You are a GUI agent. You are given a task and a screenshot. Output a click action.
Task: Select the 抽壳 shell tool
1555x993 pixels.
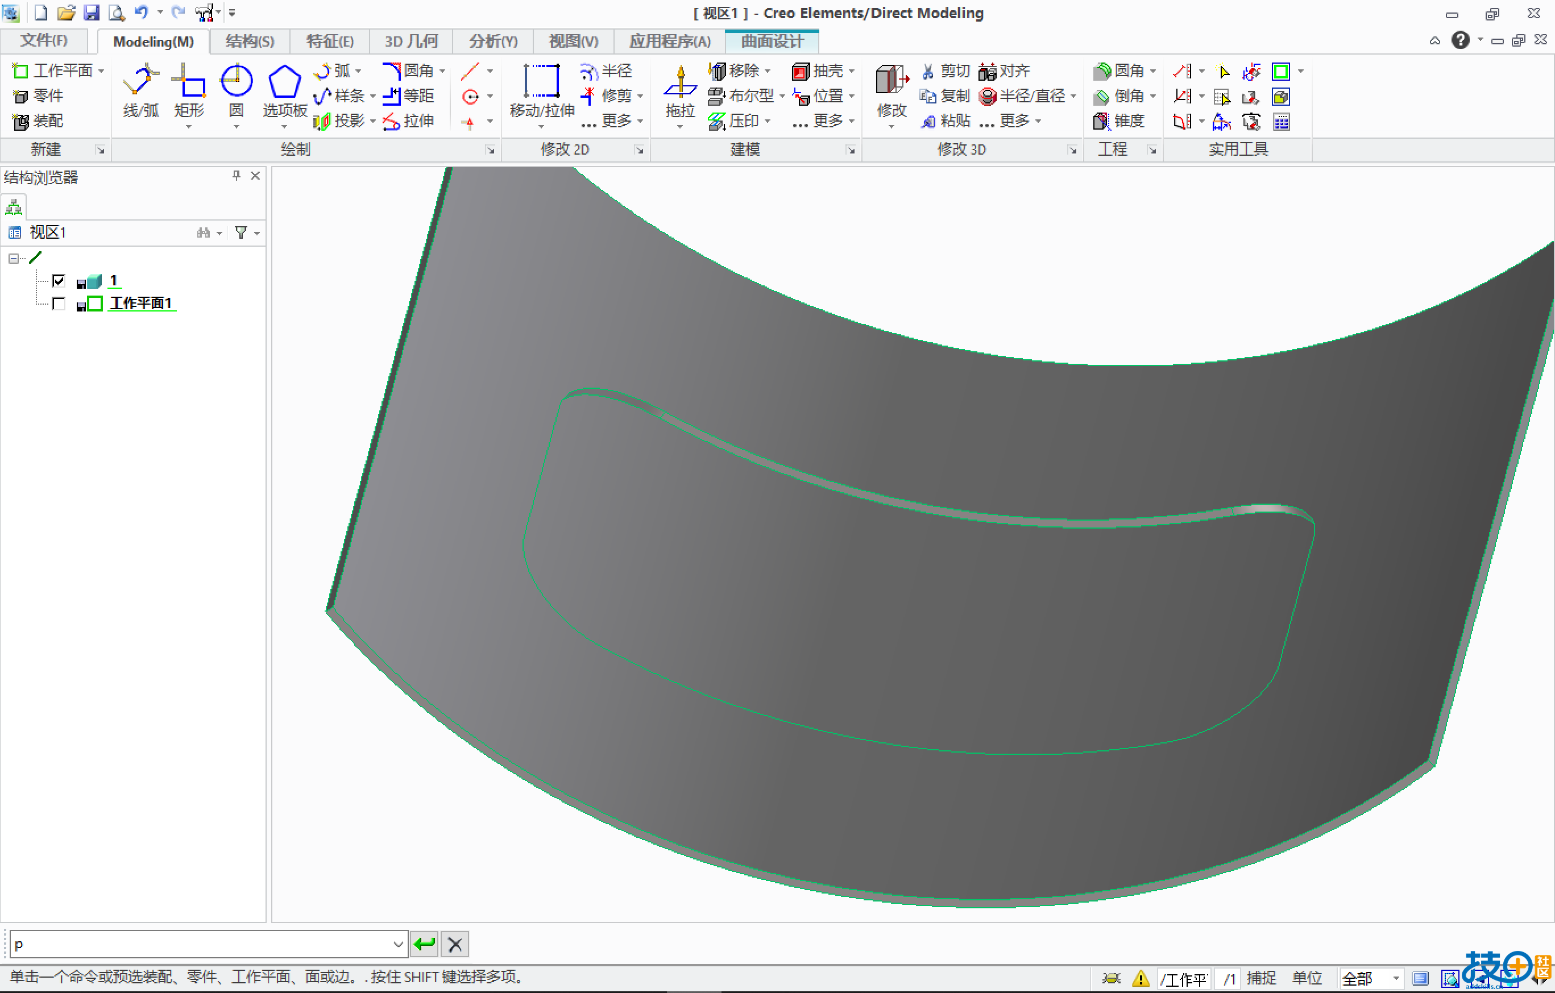tap(818, 70)
